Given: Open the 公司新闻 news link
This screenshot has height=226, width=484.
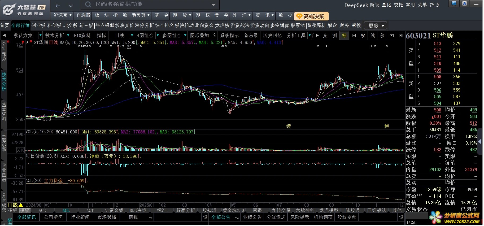Looking at the screenshot, I should point(53,217).
